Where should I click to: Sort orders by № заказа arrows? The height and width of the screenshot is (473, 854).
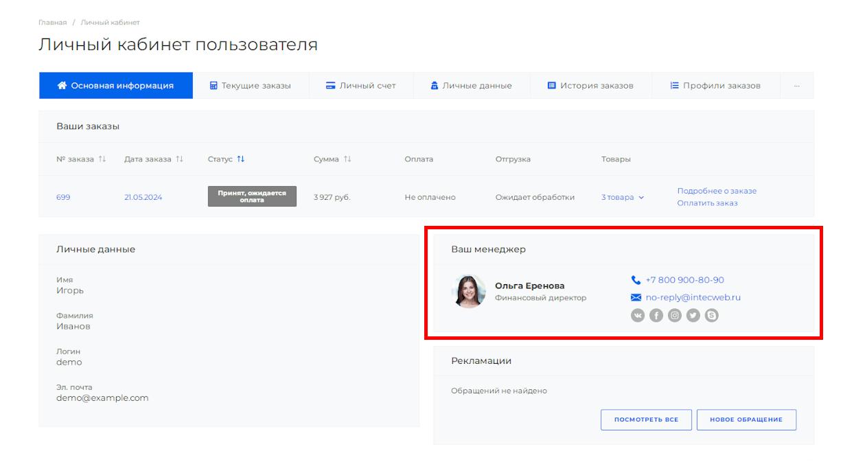(x=102, y=159)
